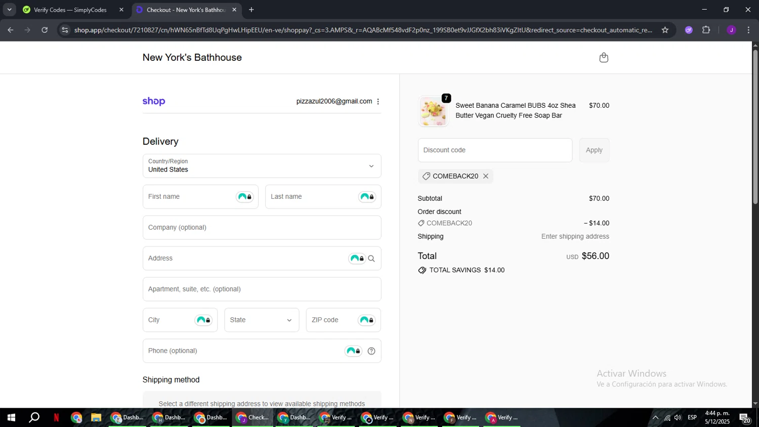Click the autofill icon in Phone field

pyautogui.click(x=354, y=351)
